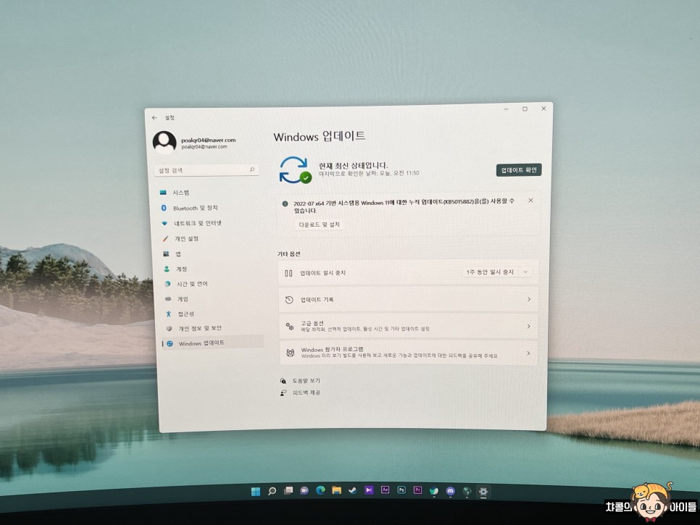Dismiss the KB5015882 update notice with X
Viewport: 700px width, 525px height.
(531, 201)
